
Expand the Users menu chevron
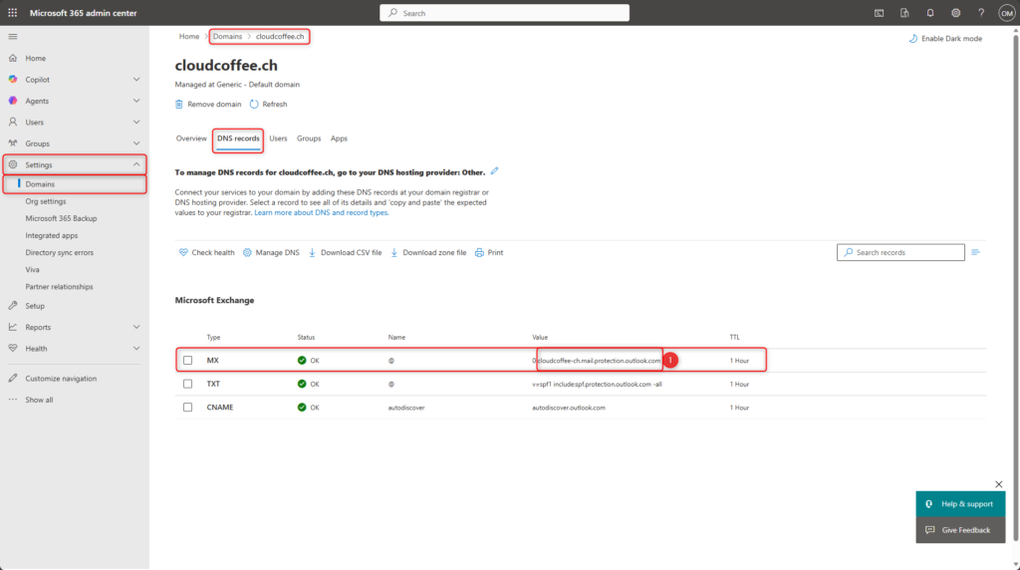[135, 123]
